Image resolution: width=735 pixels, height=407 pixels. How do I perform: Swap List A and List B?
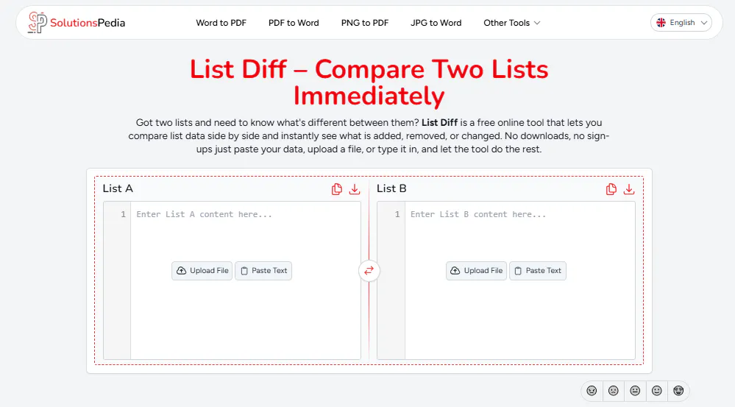[x=369, y=271]
